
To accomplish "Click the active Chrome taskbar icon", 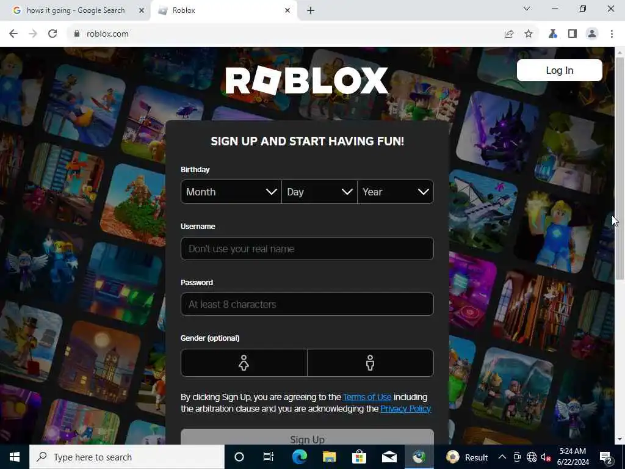I will pyautogui.click(x=419, y=457).
